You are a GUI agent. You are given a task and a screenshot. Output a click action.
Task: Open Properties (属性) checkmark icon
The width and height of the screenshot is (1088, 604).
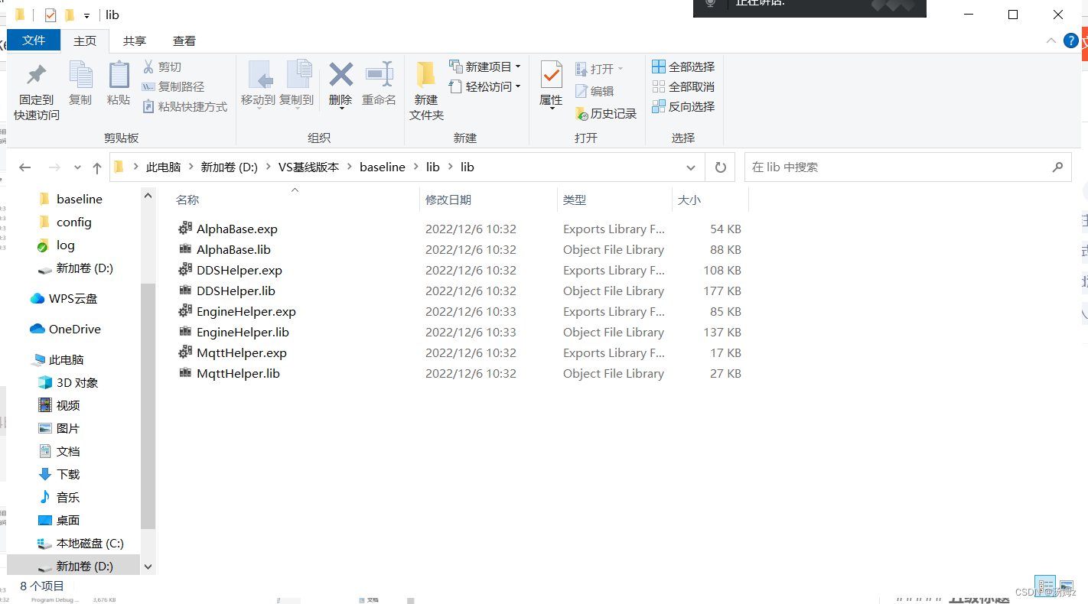551,76
